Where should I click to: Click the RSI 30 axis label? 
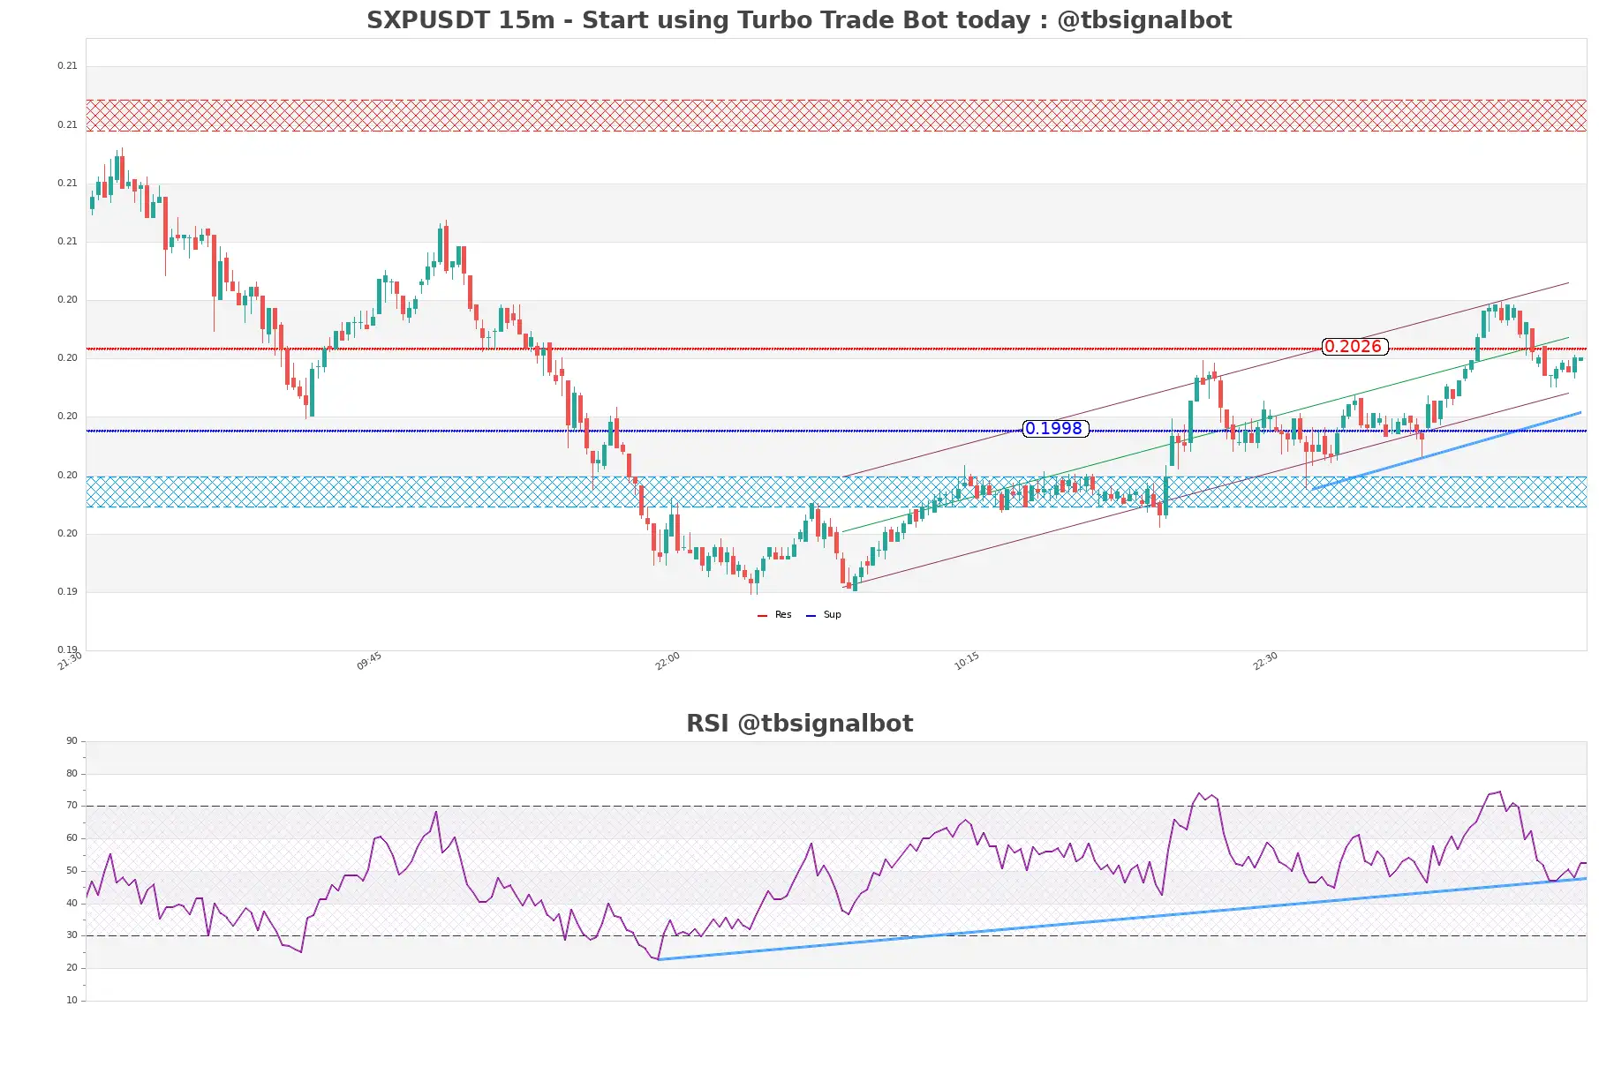tap(72, 935)
